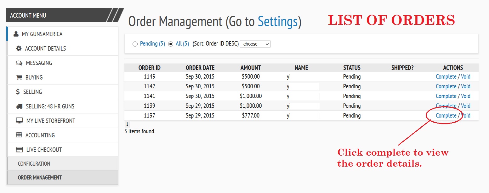Screen dimensions: 489x193
Task: Click the table icon for Accounting
Action: pos(19,135)
